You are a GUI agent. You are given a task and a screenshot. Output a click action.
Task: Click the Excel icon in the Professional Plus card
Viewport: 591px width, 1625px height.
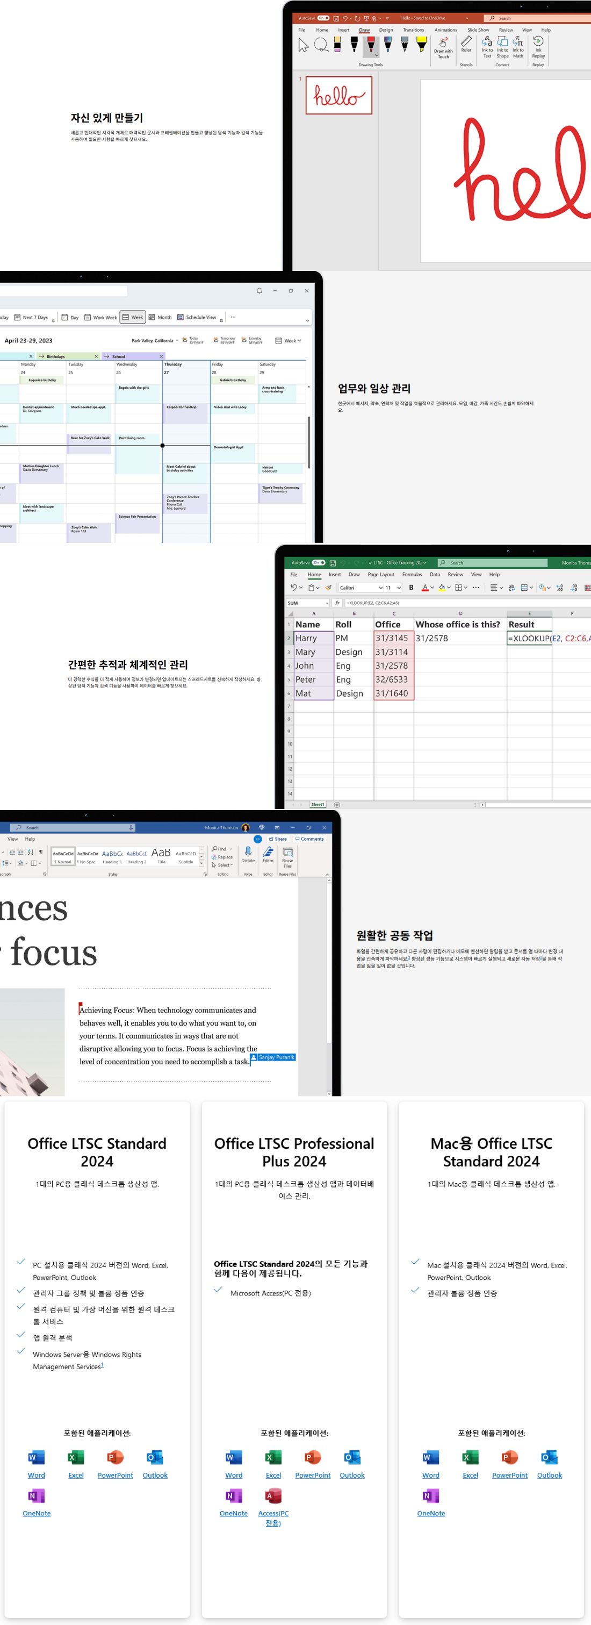coord(273,1458)
